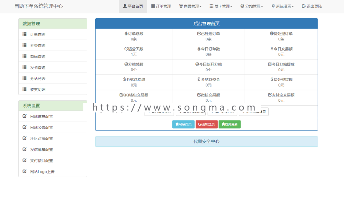The height and width of the screenshot is (215, 344).
Task: Open 发信邮箱配置 settings item
Action: (x=53, y=149)
